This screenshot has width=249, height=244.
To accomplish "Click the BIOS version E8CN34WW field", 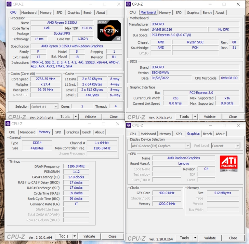I will point(195,73).
